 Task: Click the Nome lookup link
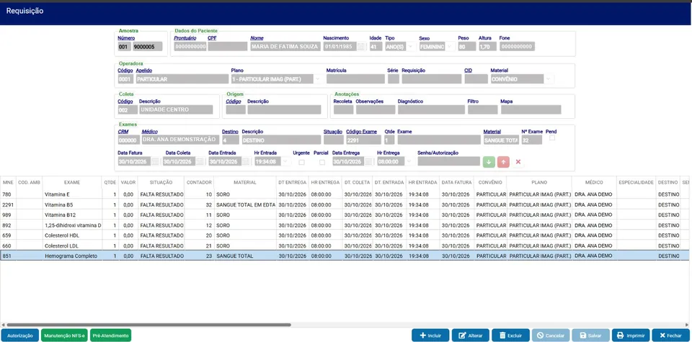[257, 38]
